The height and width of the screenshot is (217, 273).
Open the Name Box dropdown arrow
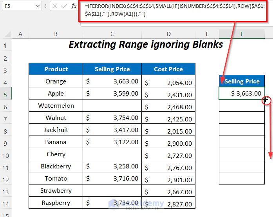pos(38,6)
